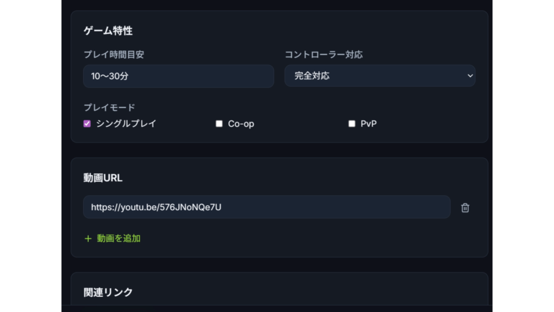Click the 動画URL section heading
Screen dimensions: 554x312
103,177
